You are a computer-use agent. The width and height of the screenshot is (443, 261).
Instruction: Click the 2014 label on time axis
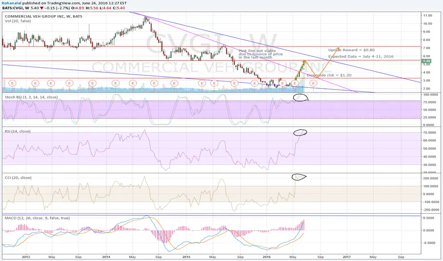[x=106, y=257]
